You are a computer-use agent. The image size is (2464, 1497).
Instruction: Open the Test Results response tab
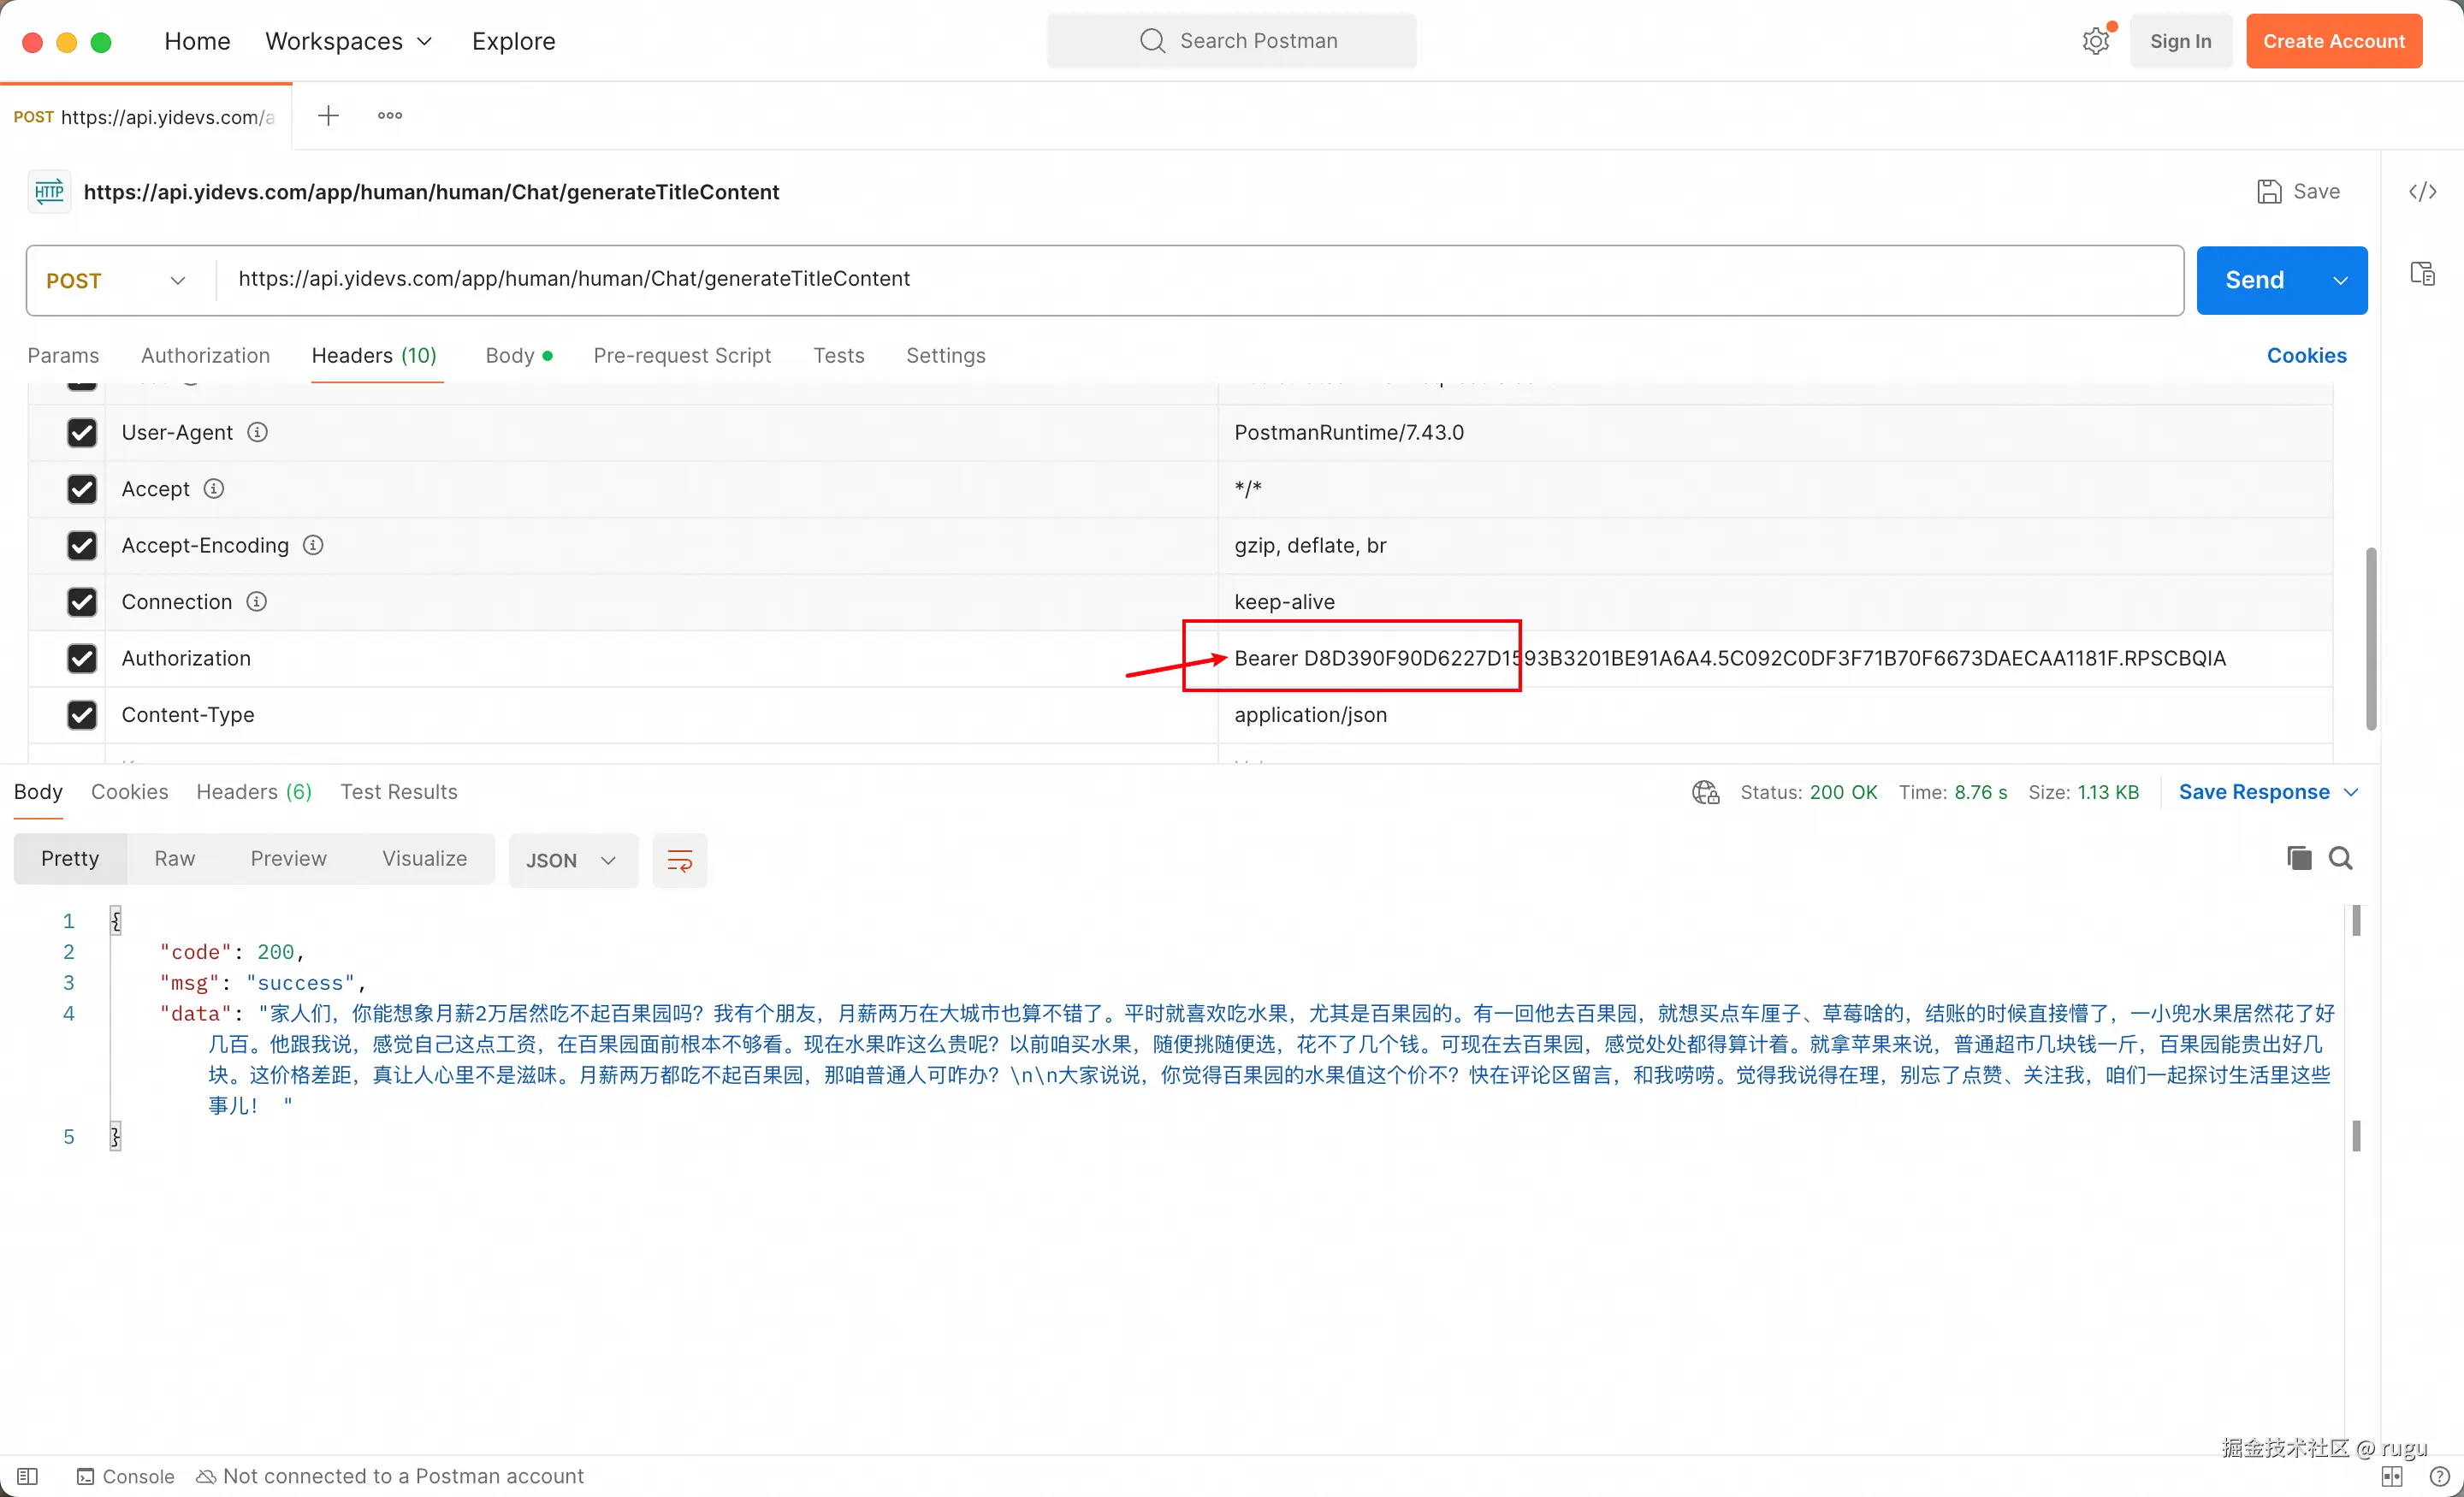pyautogui.click(x=398, y=792)
